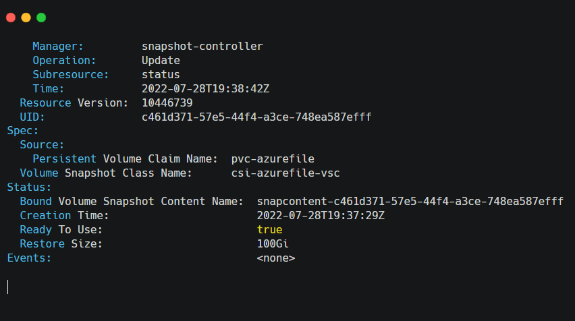Click the yellow true Ready To Use value

pos(269,230)
